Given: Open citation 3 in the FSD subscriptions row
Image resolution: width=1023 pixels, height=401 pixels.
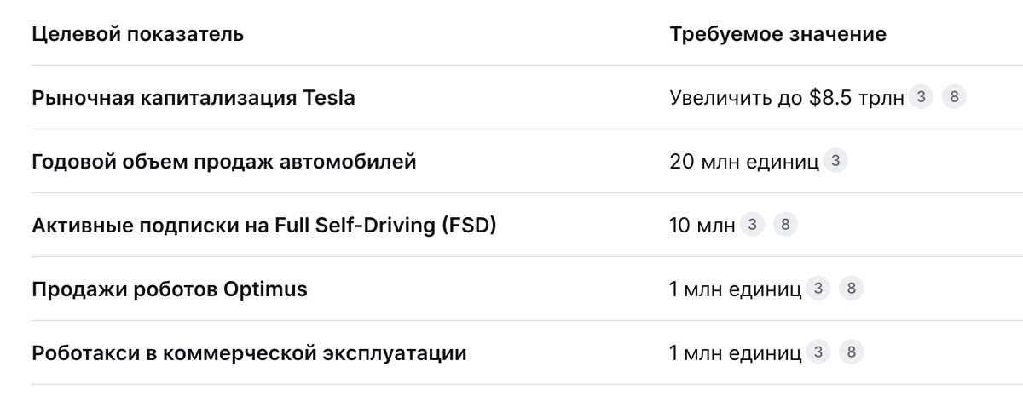Looking at the screenshot, I should pos(752,225).
